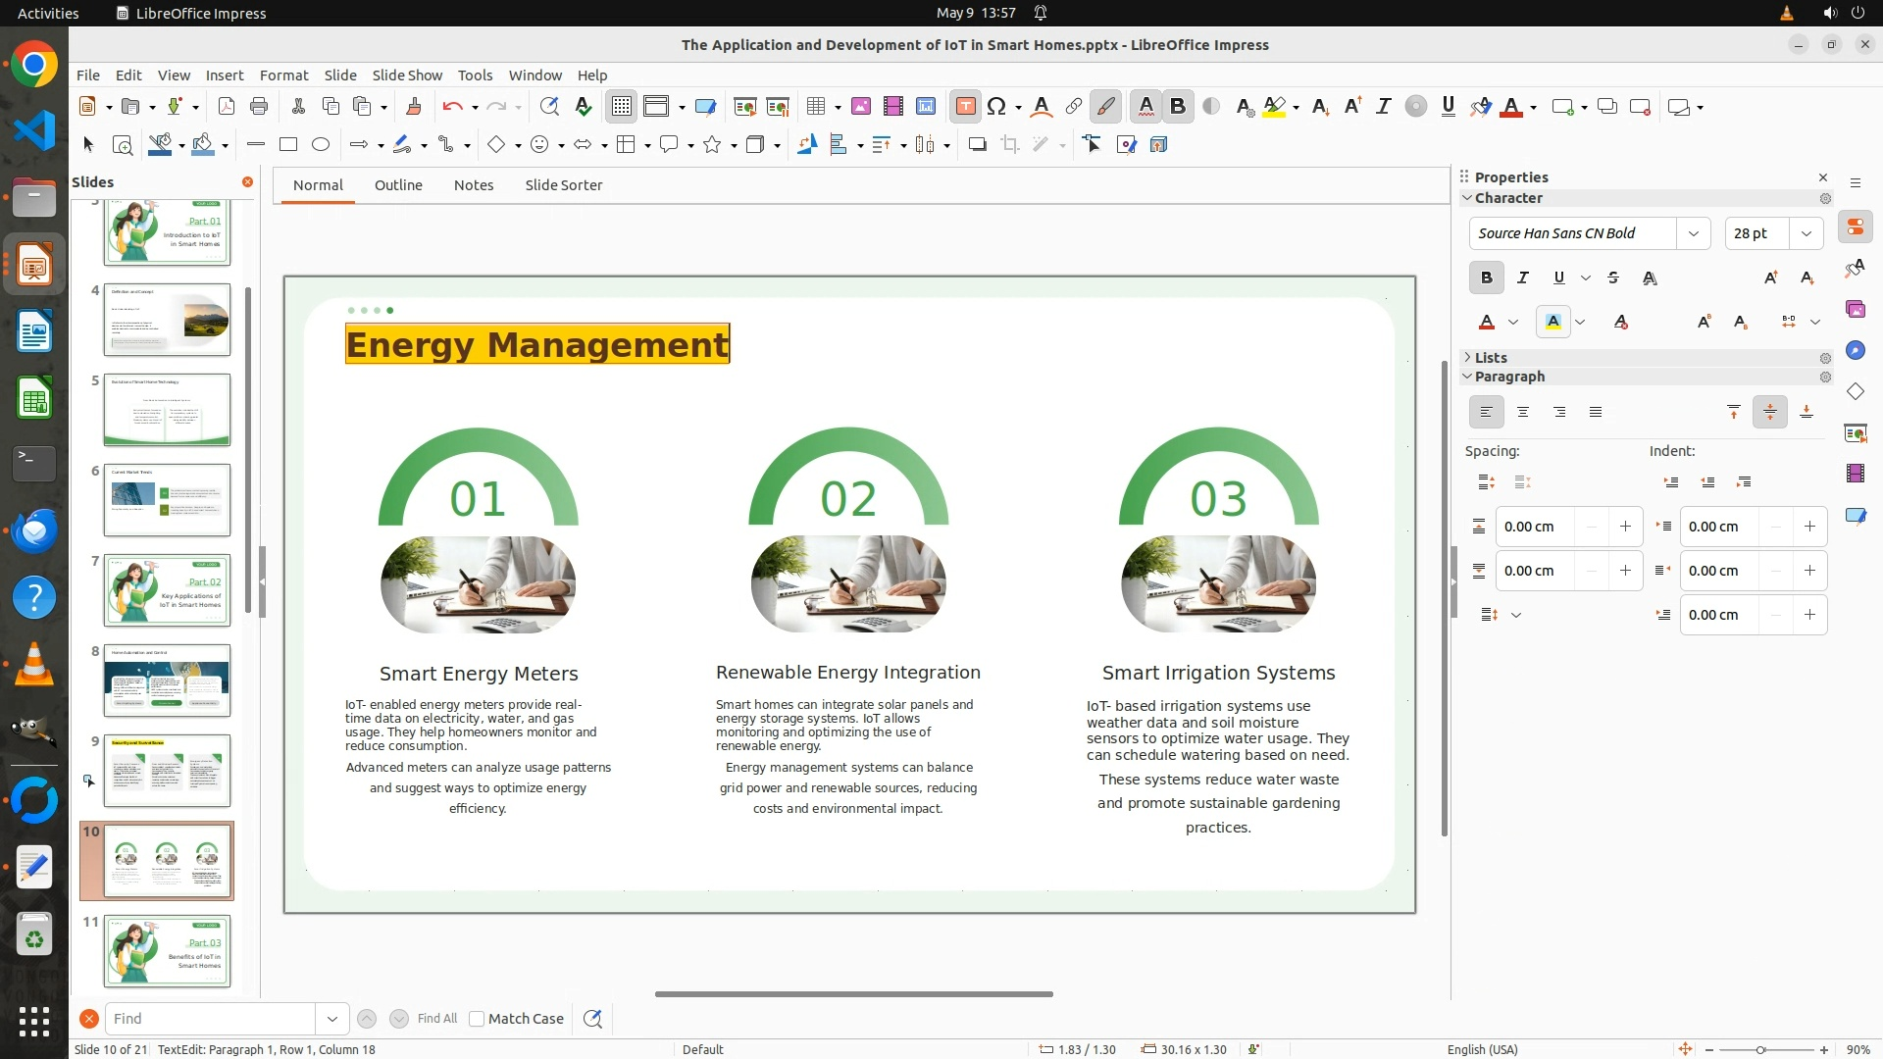Toggle Italic in the Character panel

[x=1522, y=278]
